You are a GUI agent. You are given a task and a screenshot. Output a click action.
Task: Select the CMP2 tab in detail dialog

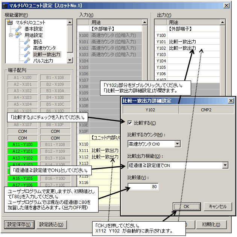click(206, 110)
